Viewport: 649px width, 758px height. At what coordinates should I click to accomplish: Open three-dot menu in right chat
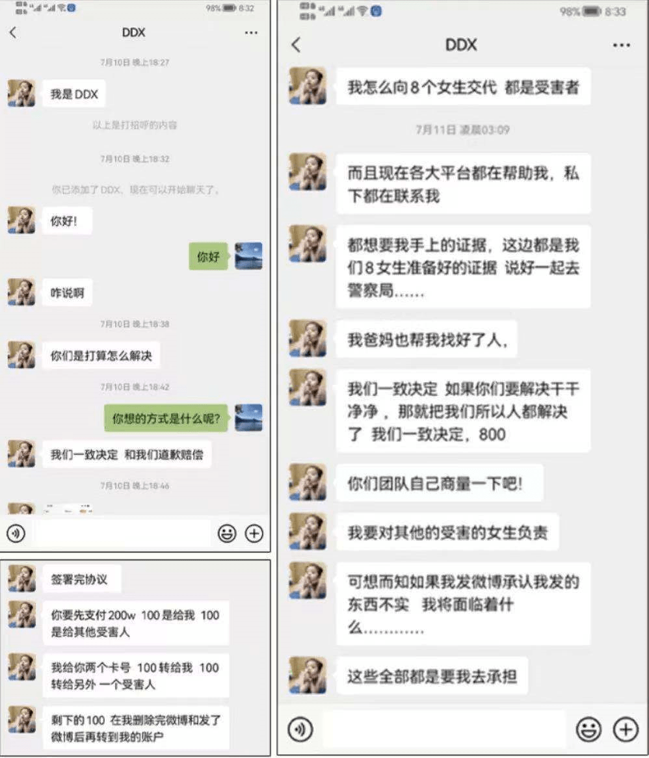coord(622,45)
